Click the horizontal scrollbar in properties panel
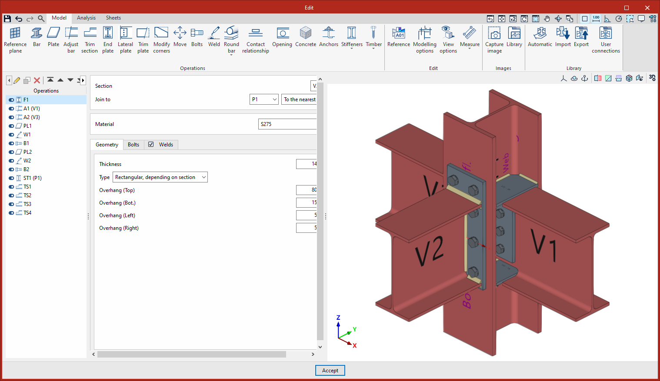 tap(192, 354)
